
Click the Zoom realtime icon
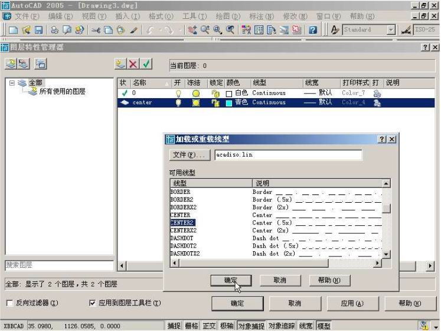(x=205, y=30)
